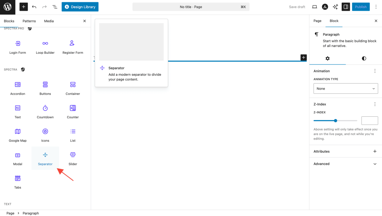
Task: Select the Countdown block icon
Action: coord(45,108)
